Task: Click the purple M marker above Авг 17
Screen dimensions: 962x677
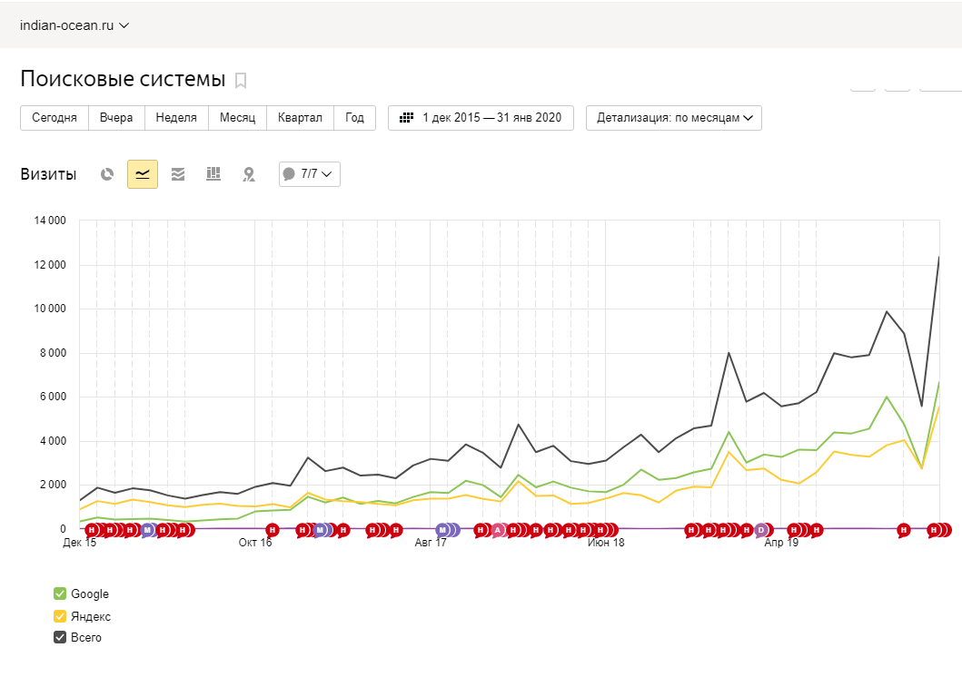Action: coord(442,530)
